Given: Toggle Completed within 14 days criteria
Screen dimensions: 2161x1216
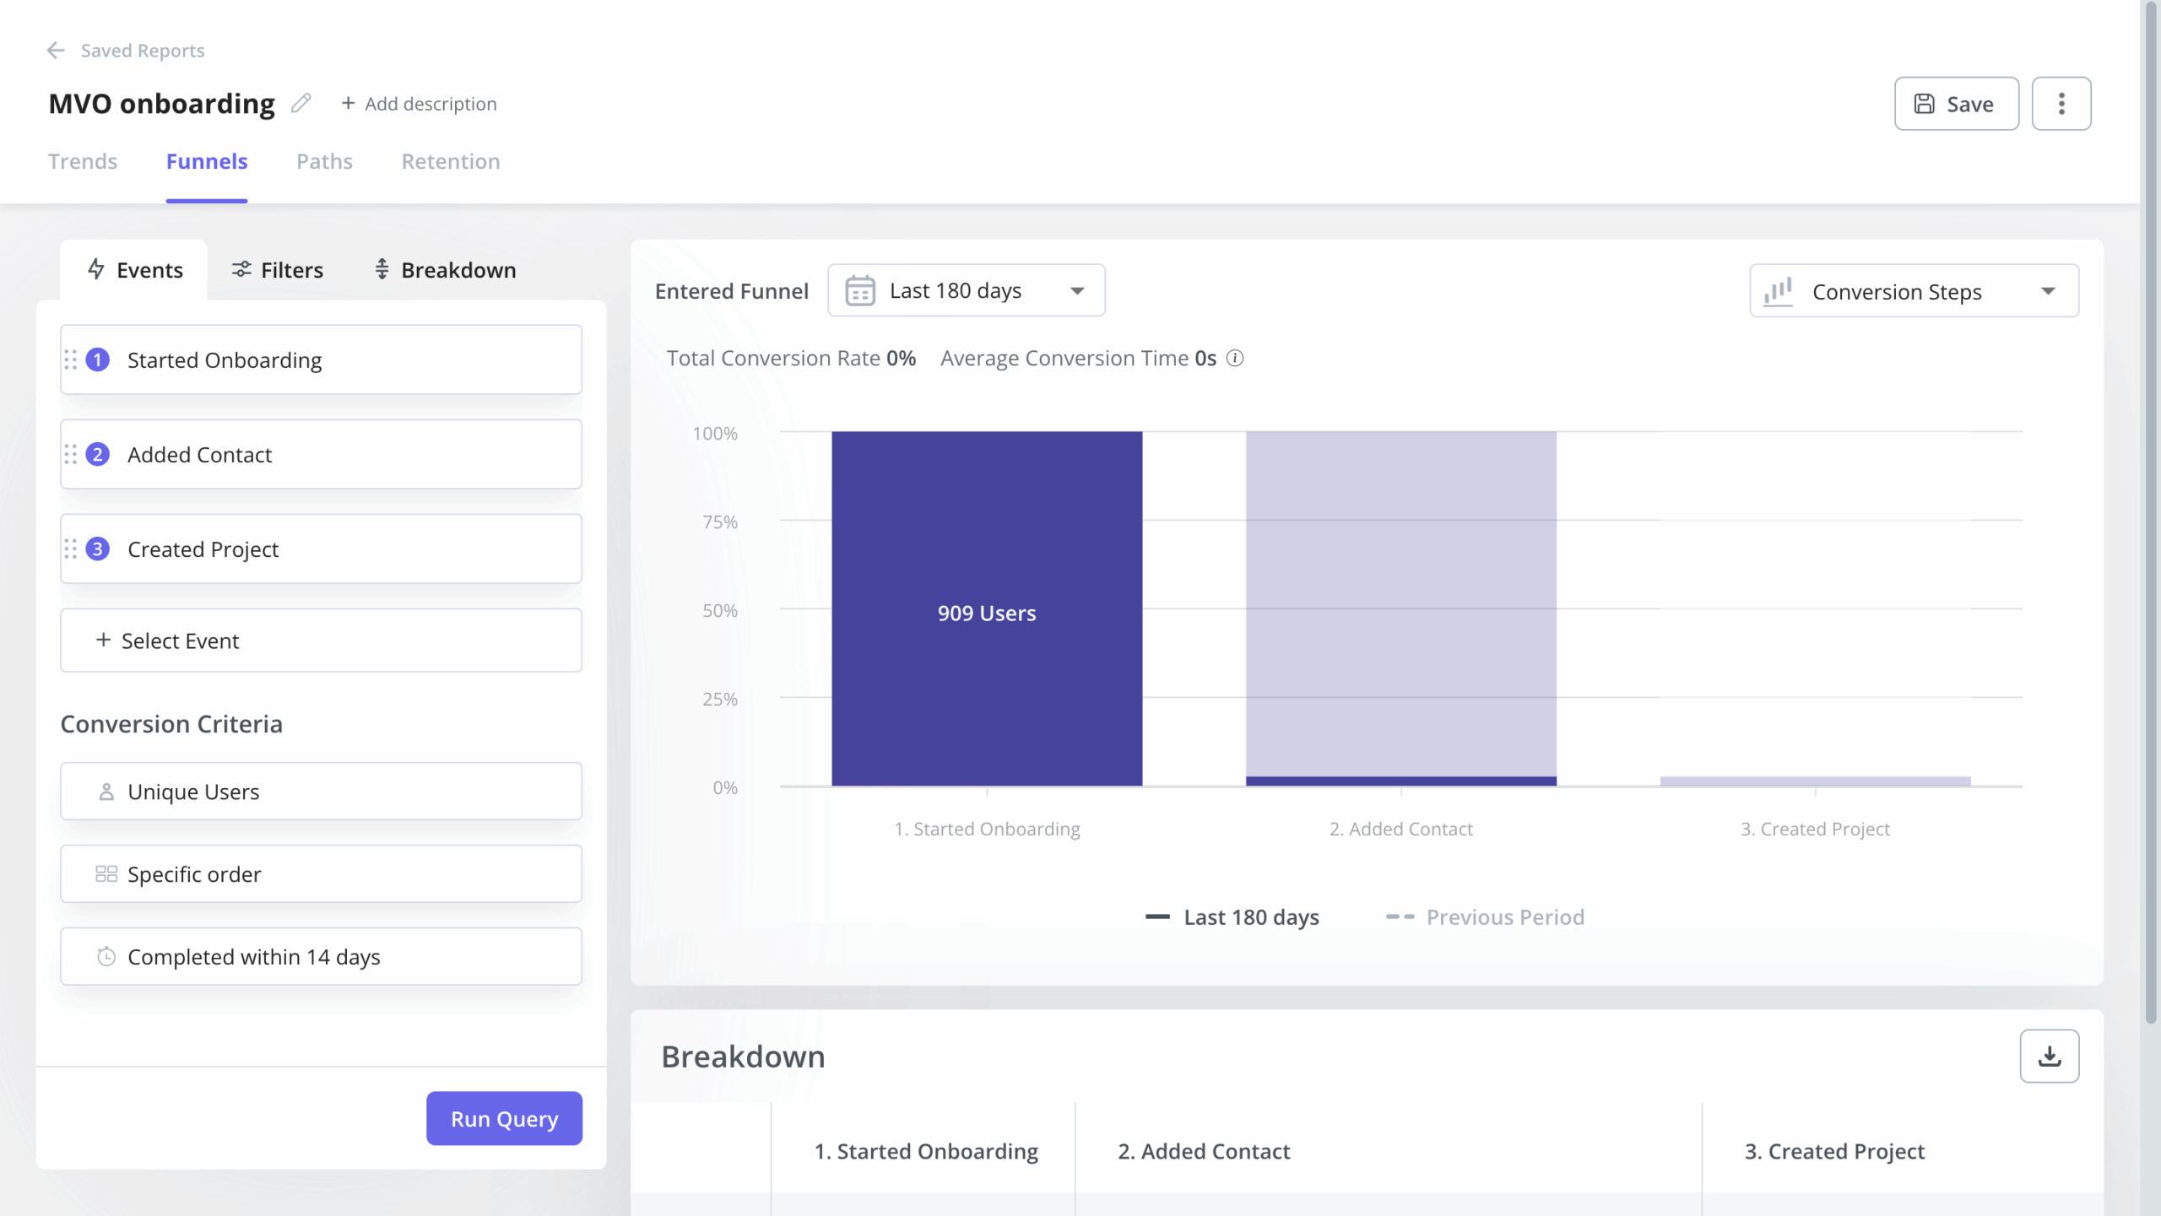Looking at the screenshot, I should [x=321, y=956].
